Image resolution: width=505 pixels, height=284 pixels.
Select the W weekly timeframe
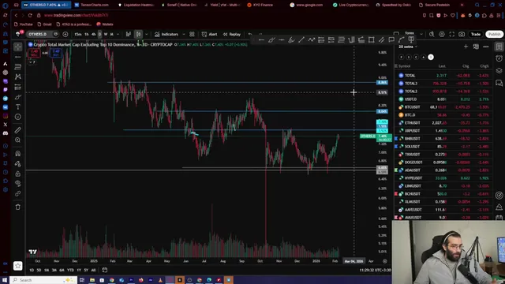click(106, 34)
